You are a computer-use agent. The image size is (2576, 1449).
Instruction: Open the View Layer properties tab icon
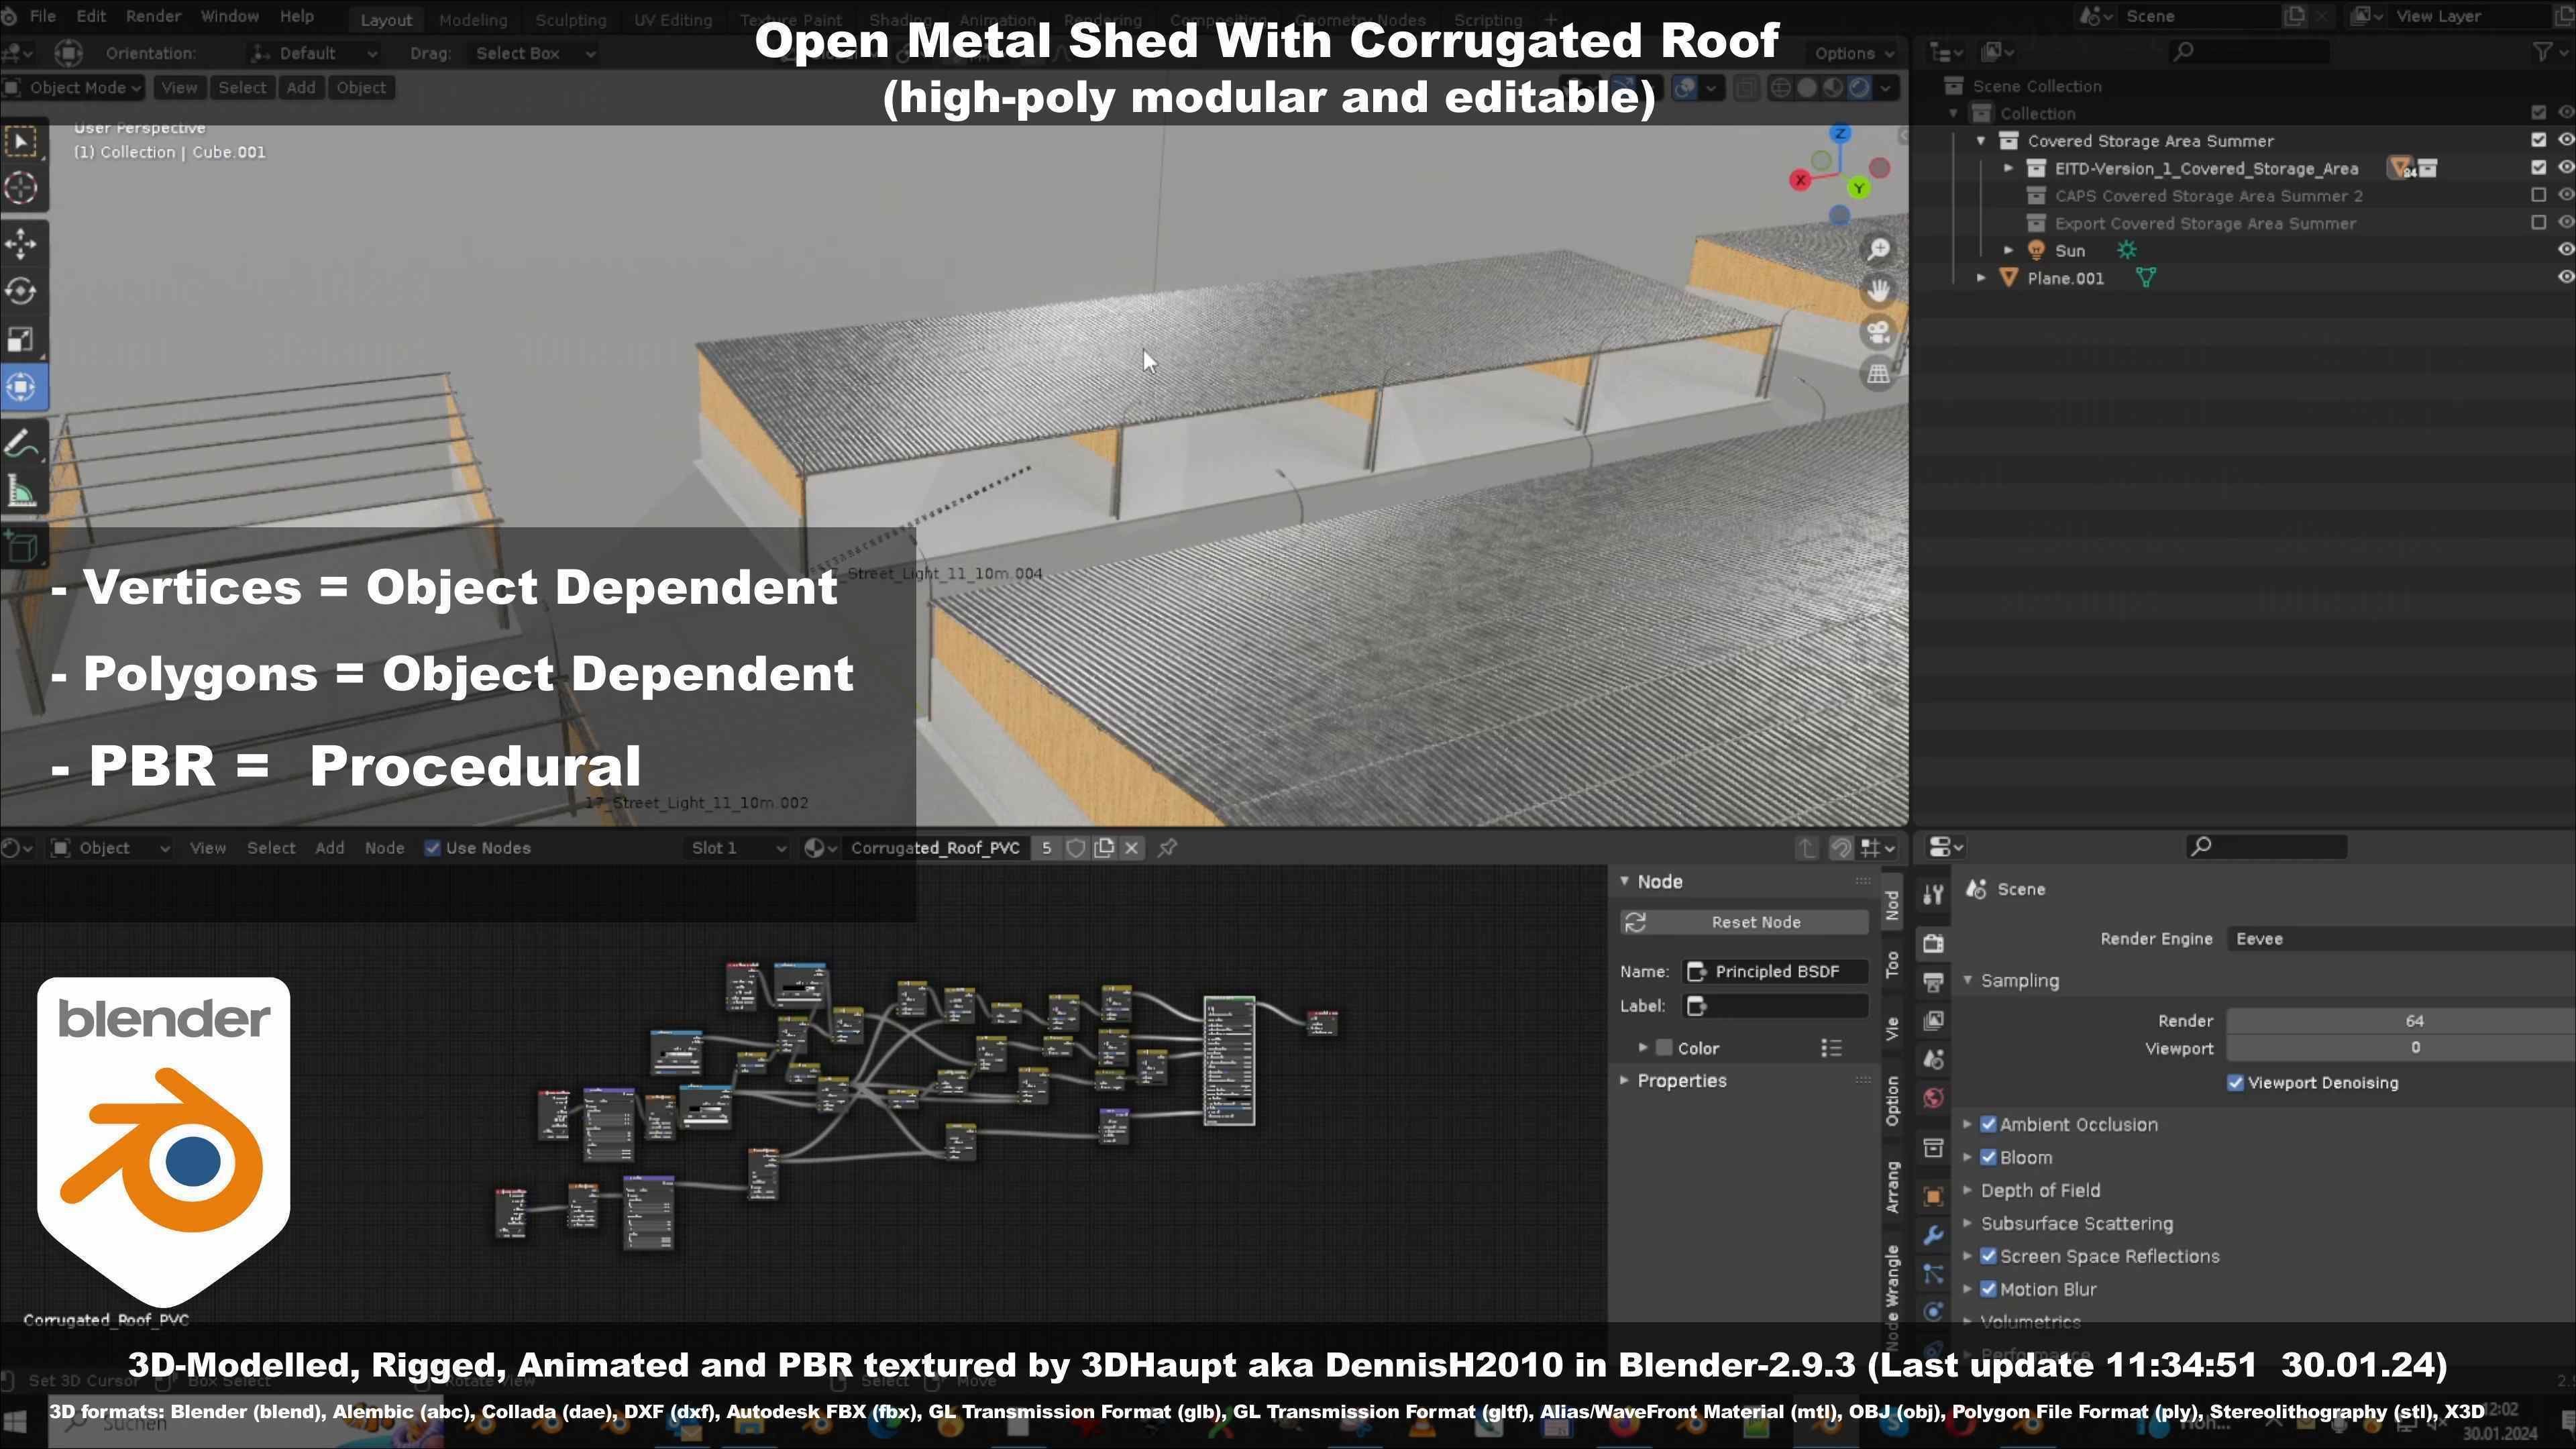[x=1933, y=1021]
